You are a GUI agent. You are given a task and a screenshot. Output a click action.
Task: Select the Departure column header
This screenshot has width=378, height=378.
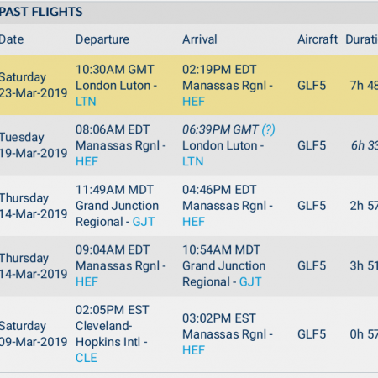tap(102, 39)
